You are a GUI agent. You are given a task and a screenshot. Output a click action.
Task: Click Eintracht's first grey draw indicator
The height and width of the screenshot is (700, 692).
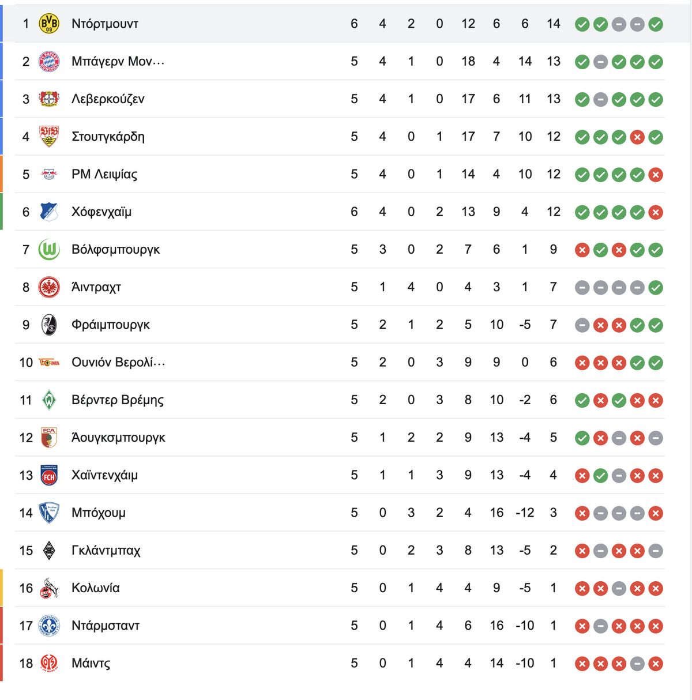(582, 288)
